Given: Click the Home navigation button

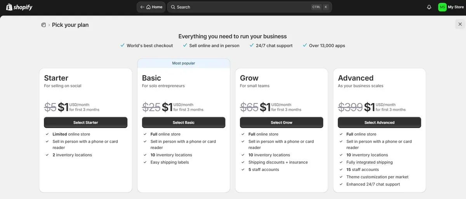Looking at the screenshot, I should point(151,7).
